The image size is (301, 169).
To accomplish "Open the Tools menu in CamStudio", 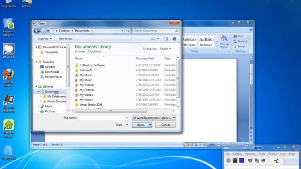I will coord(261,154).
